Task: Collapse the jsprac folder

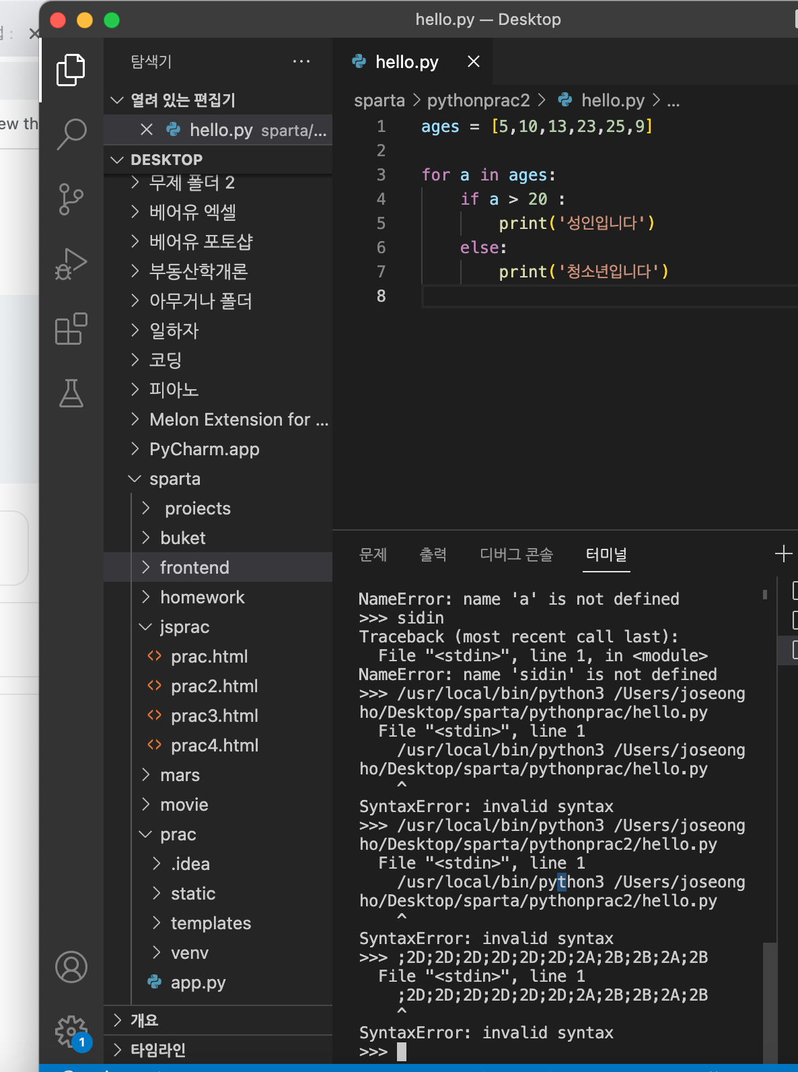Action: coord(218,627)
